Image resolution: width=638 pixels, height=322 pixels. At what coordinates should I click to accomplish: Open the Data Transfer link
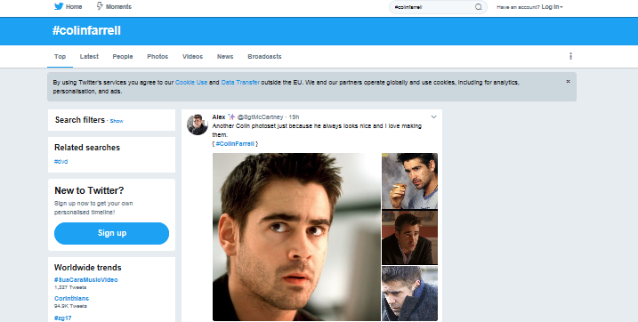[240, 82]
